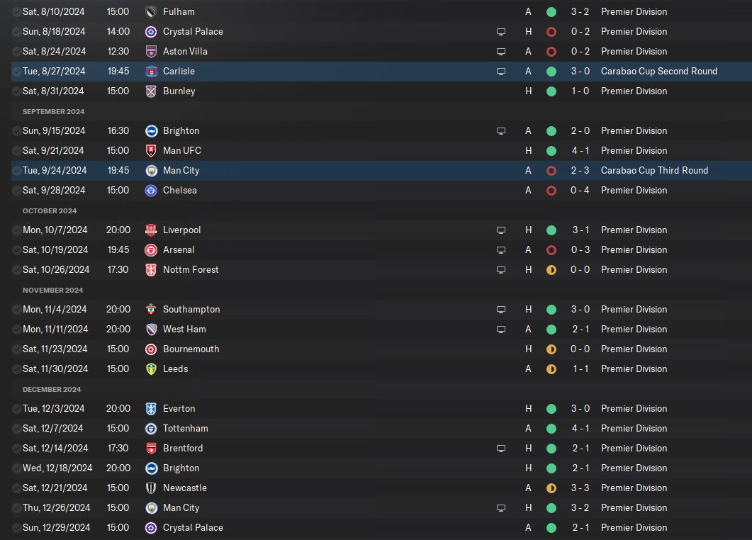Toggle the checkmark beside Thu, 12/26/2024
752x540 pixels.
tap(16, 507)
